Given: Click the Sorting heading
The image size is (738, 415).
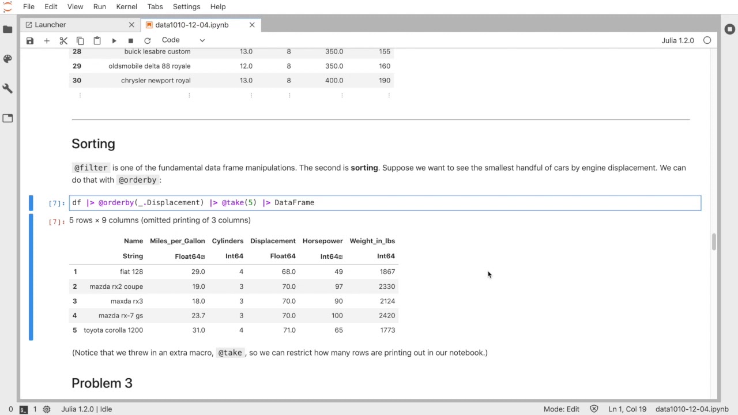Looking at the screenshot, I should coord(93,144).
